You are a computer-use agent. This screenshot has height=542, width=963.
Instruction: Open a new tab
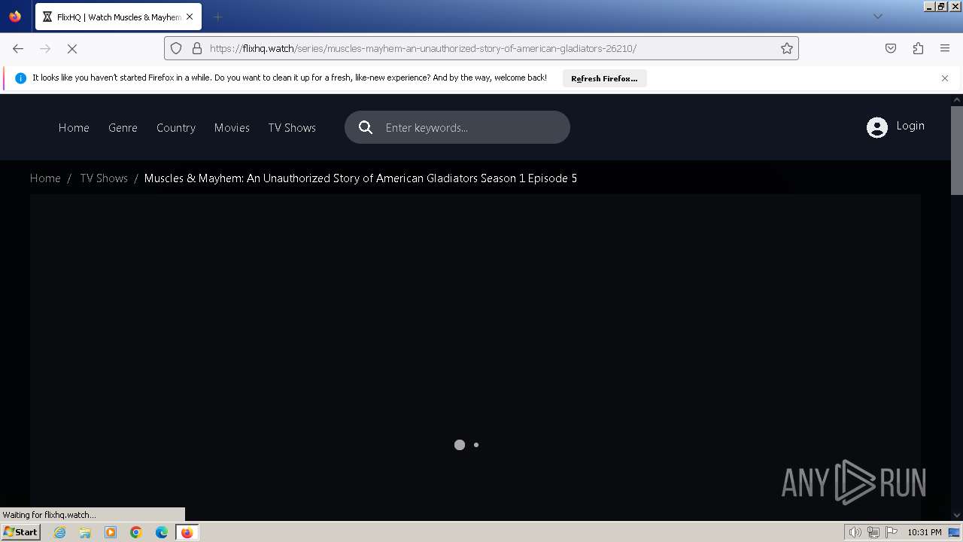coord(217,17)
